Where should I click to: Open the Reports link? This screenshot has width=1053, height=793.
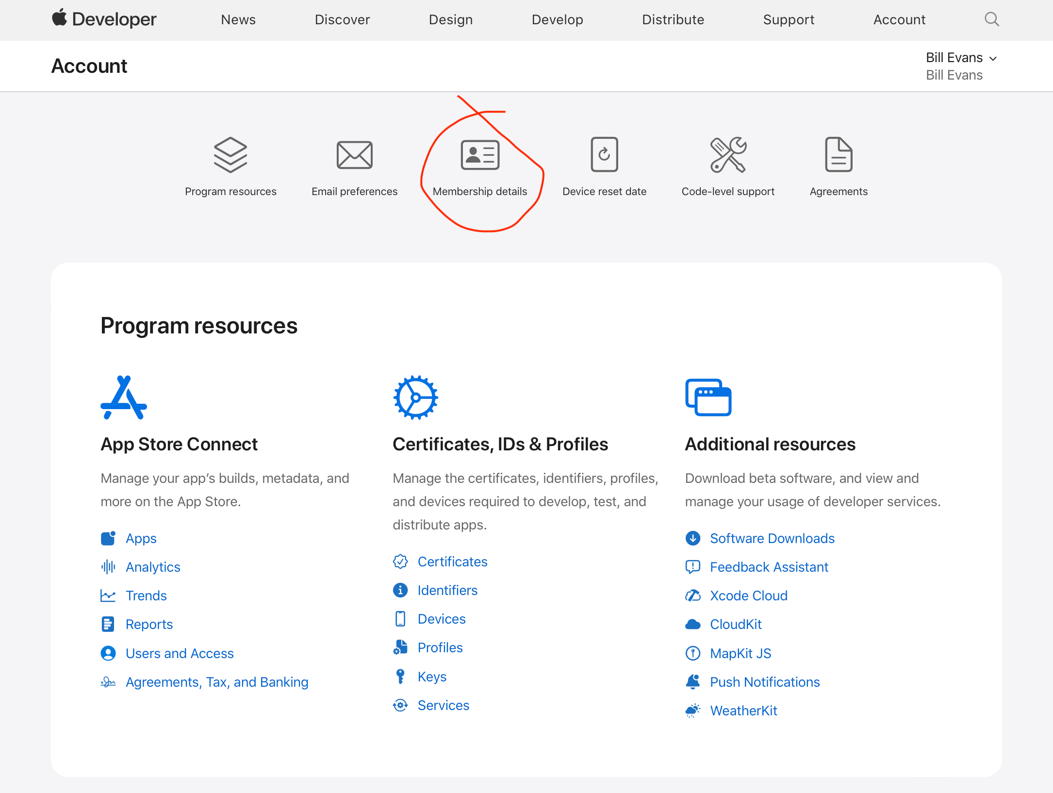pyautogui.click(x=149, y=624)
